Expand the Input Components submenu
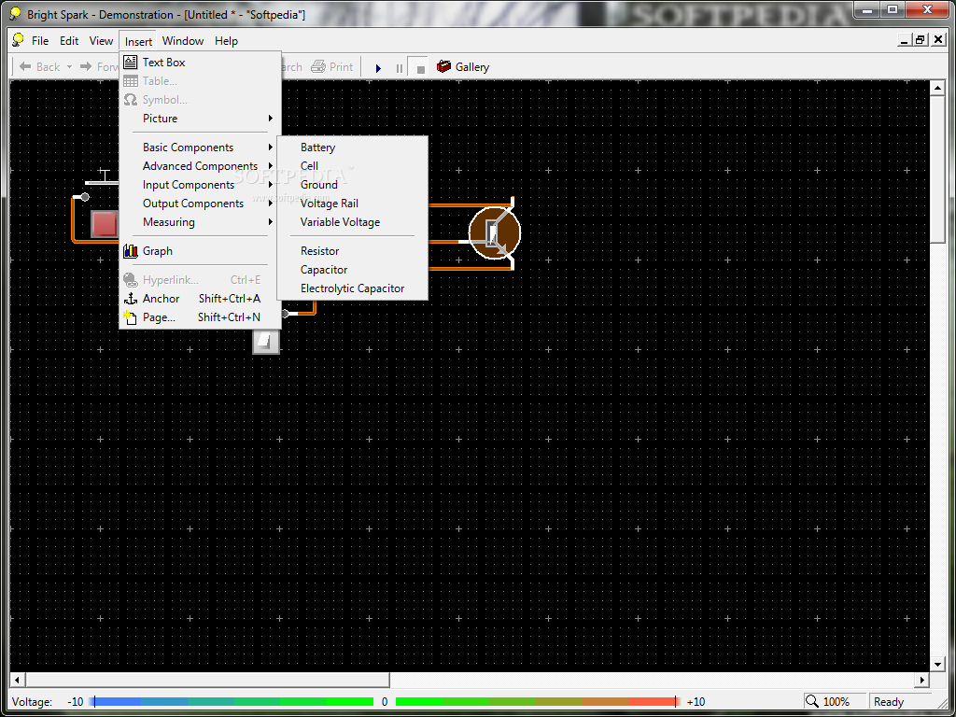The image size is (956, 717). point(200,185)
